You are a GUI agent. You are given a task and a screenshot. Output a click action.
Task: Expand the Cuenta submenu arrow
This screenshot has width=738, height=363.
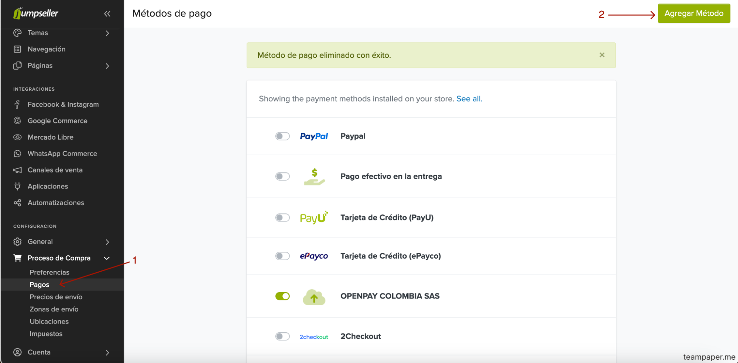[107, 353]
